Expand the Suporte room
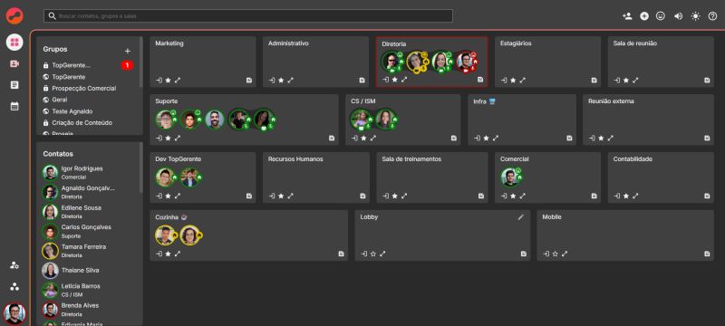This screenshot has width=725, height=326. (178, 138)
